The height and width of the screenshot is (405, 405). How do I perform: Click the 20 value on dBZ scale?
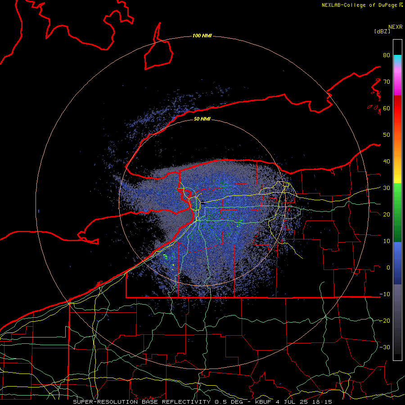(387, 215)
